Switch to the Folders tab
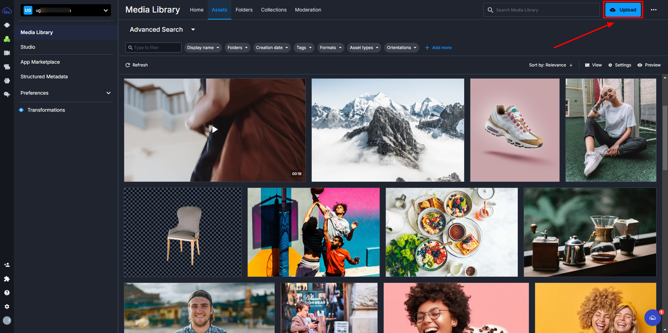 pyautogui.click(x=244, y=10)
